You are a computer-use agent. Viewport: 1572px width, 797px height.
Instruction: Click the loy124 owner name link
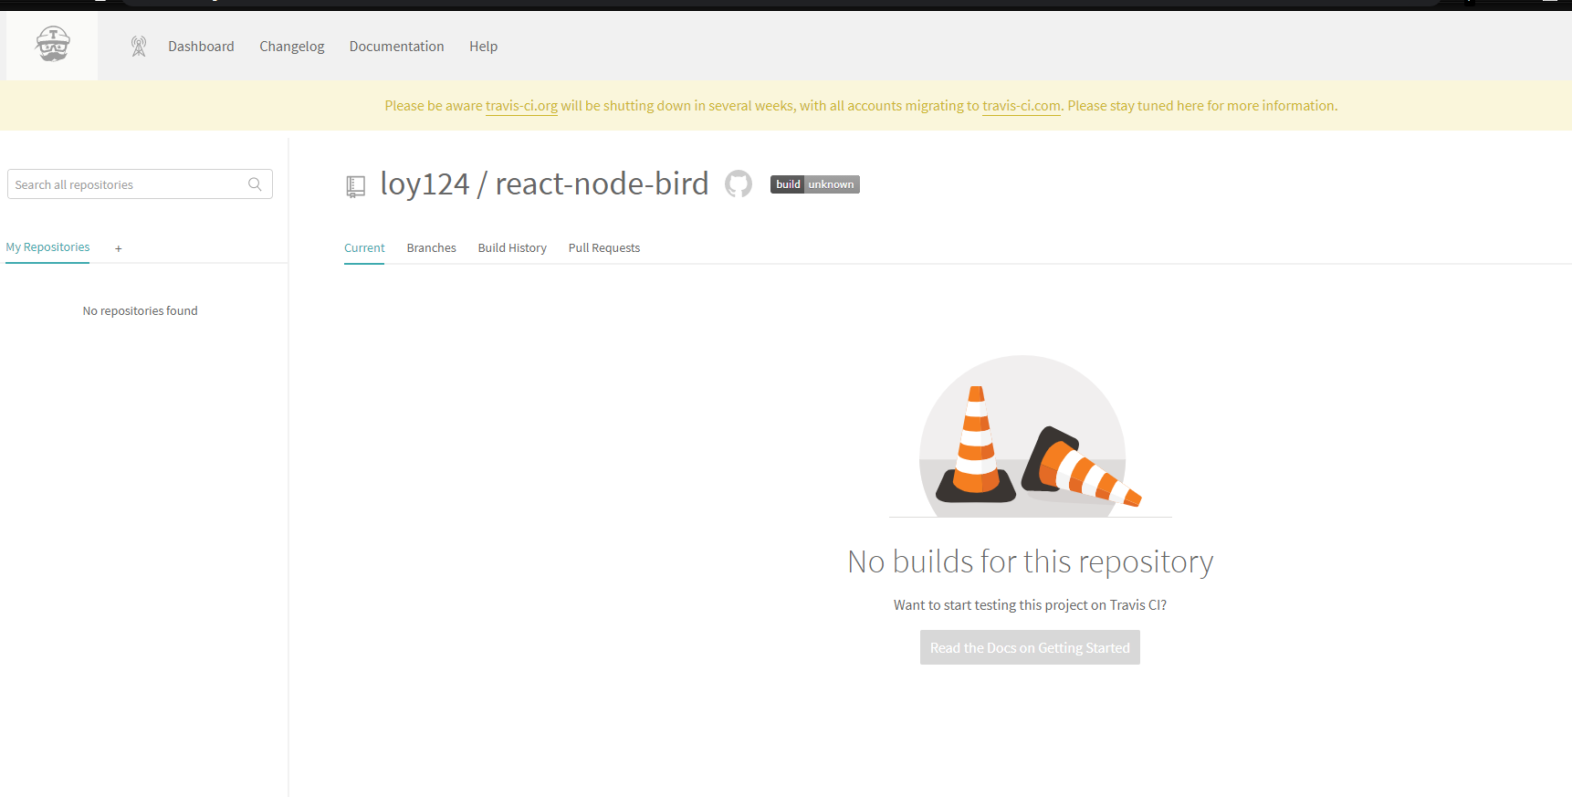424,184
